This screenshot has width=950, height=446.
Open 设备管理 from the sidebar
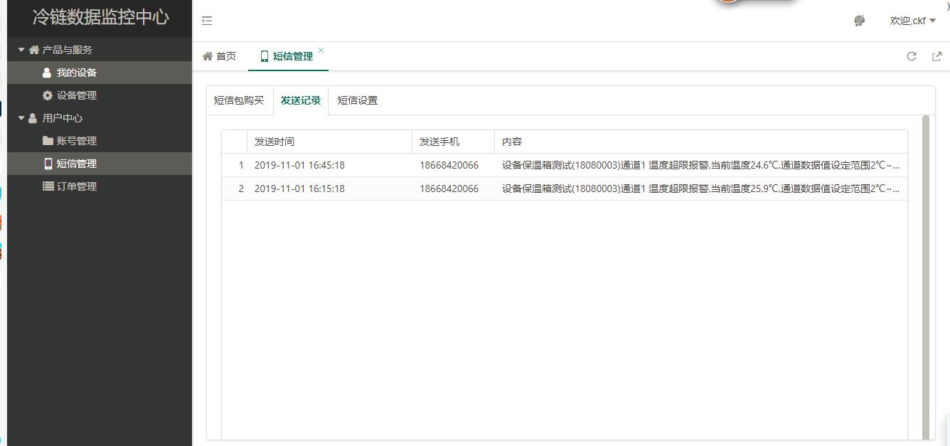point(76,95)
